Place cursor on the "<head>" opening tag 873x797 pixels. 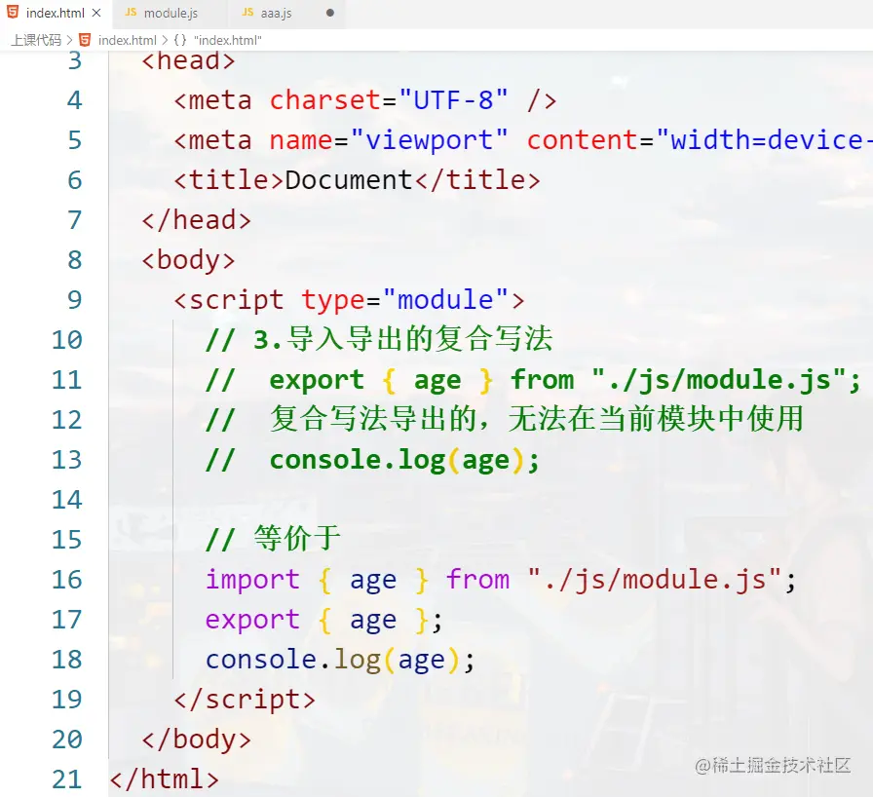click(x=188, y=60)
